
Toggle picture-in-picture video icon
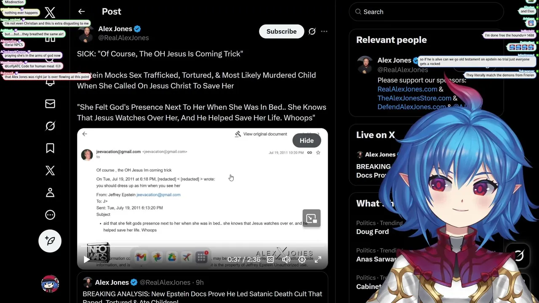(x=312, y=218)
